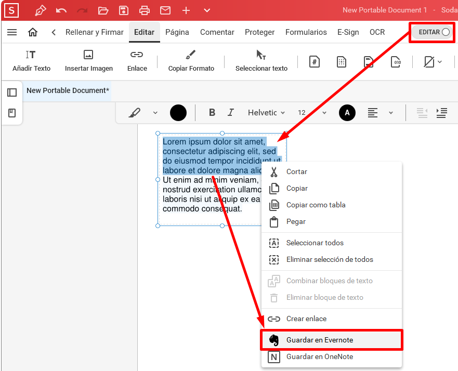Undo the last action
The height and width of the screenshot is (371, 458).
[61, 11]
